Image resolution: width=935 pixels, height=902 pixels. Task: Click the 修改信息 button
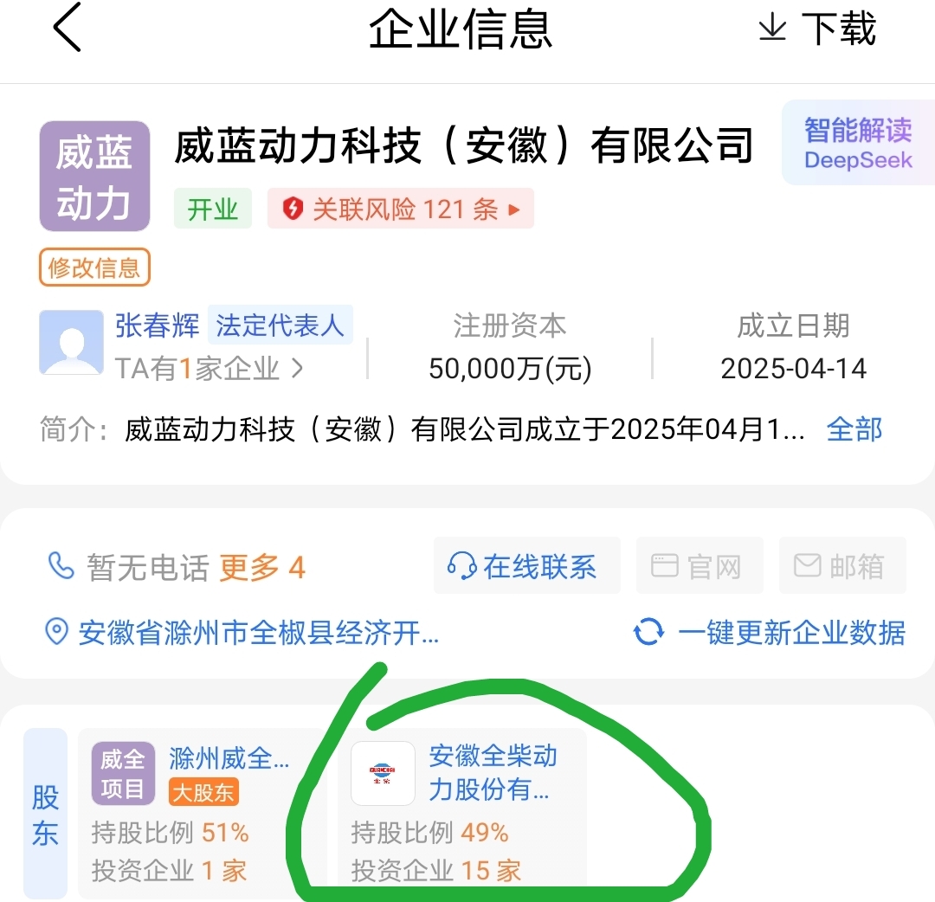(95, 267)
